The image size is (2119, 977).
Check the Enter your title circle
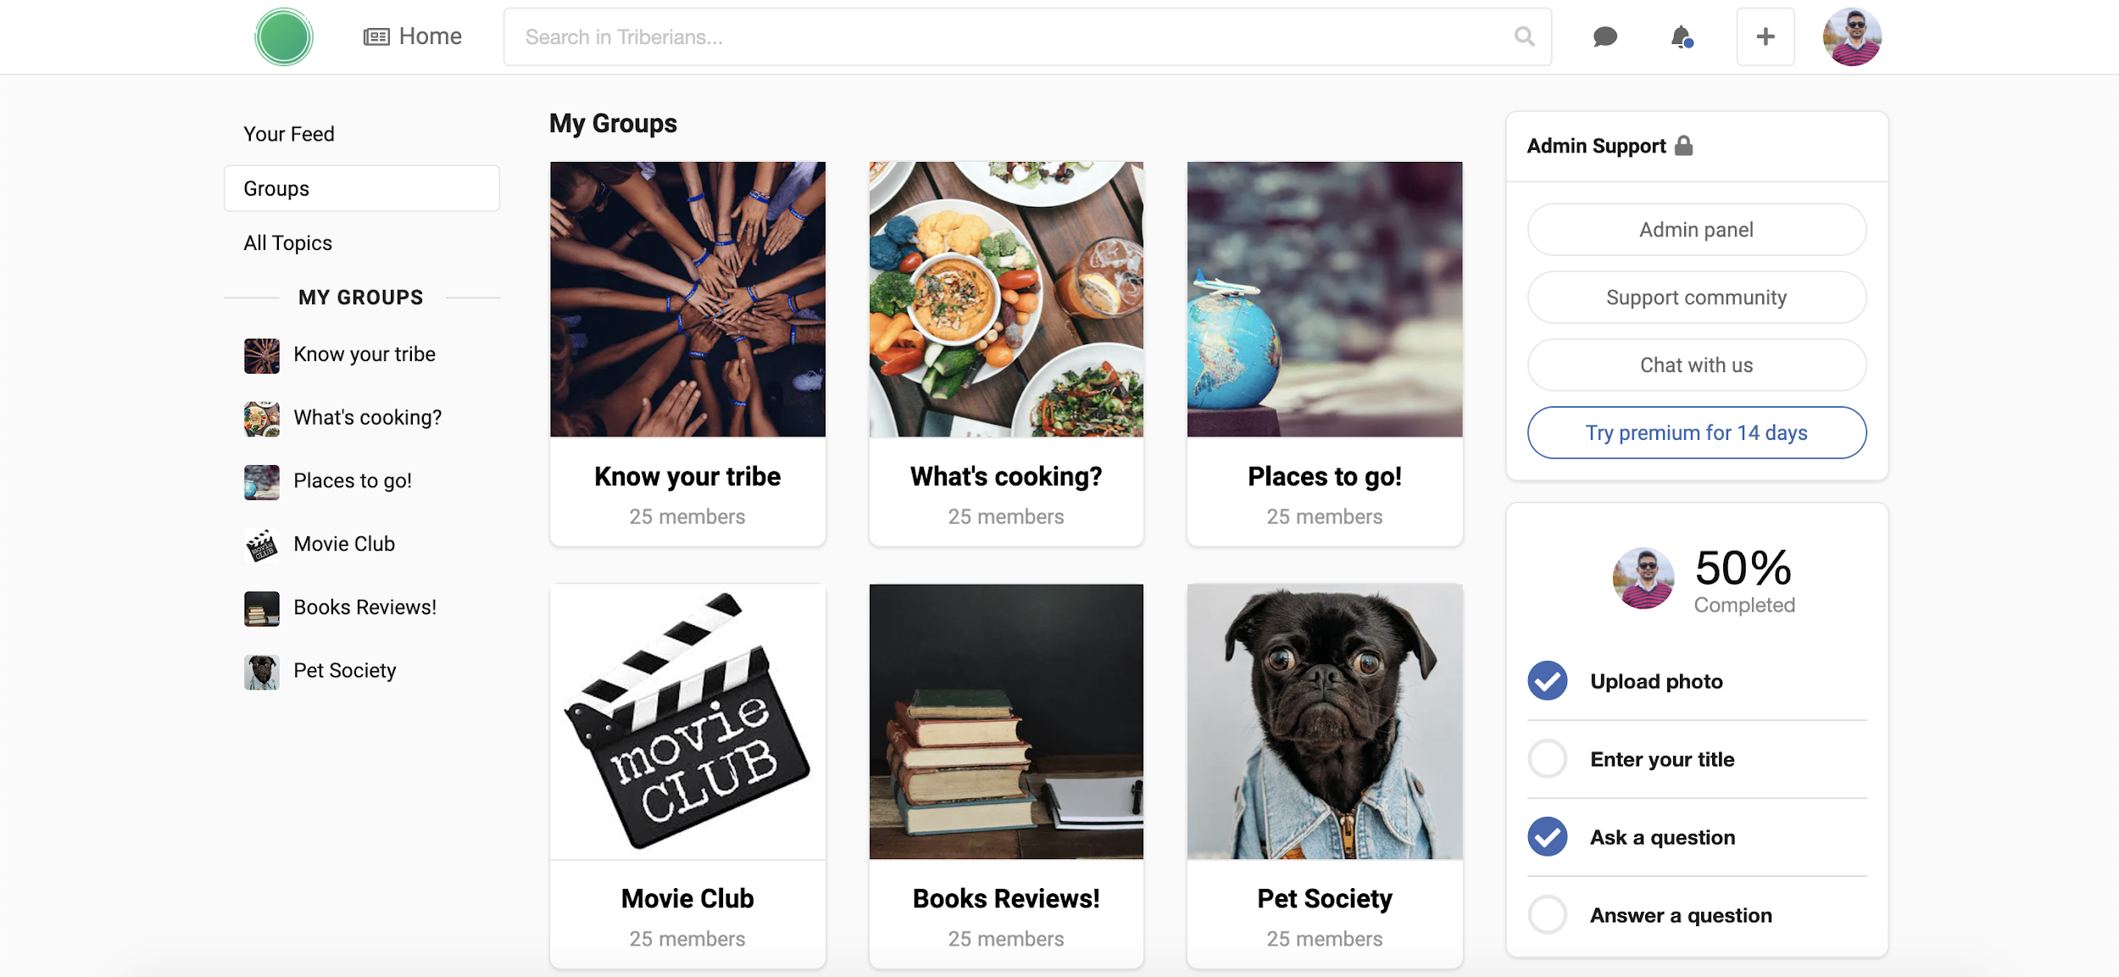(1547, 759)
